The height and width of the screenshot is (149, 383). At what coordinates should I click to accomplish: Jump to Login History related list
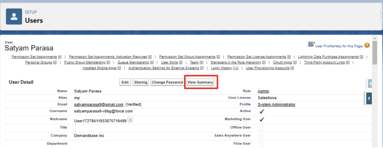(221, 68)
